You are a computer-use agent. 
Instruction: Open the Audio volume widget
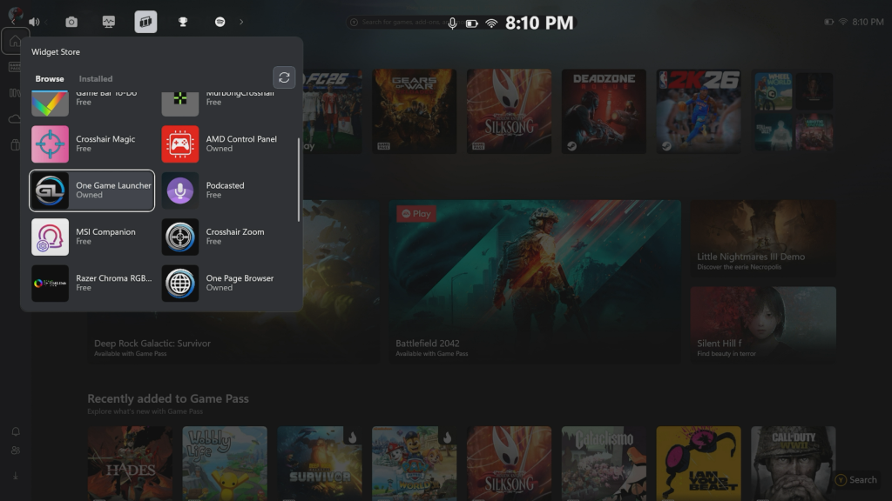coord(34,22)
